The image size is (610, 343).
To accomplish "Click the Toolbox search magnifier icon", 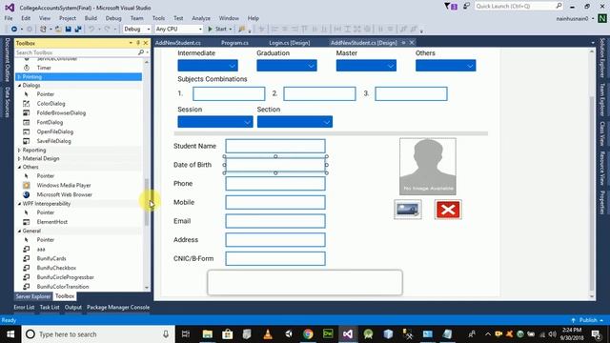I will pos(141,52).
